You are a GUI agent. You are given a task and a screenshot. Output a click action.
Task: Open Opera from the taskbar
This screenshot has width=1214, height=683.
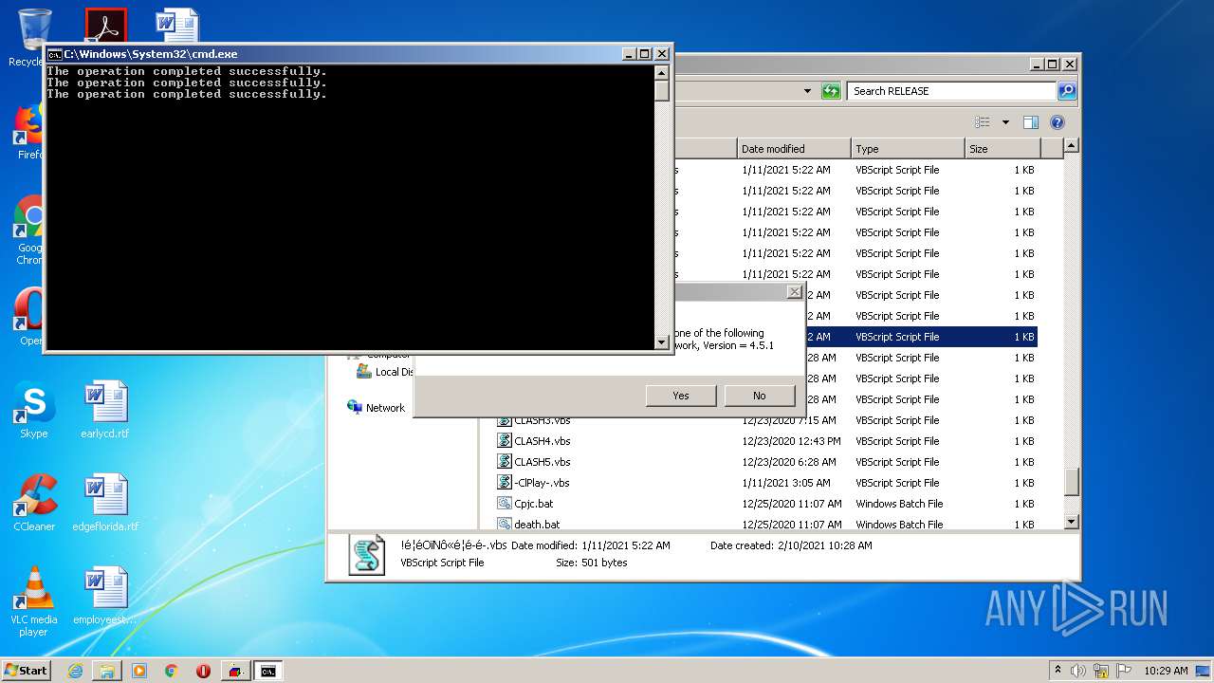point(203,671)
